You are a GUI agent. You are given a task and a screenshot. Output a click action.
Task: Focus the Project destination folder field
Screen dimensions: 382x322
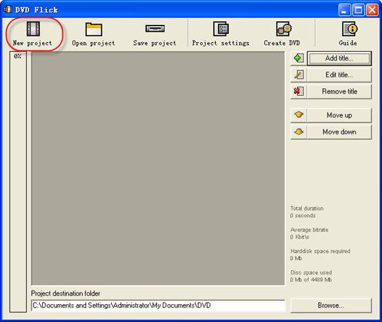[x=158, y=305]
